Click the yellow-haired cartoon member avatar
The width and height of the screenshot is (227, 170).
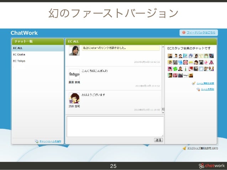pos(191,62)
